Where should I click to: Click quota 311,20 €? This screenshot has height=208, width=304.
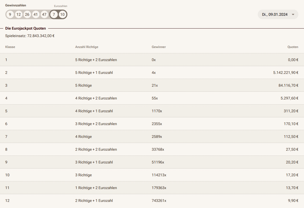pyautogui.click(x=291, y=111)
